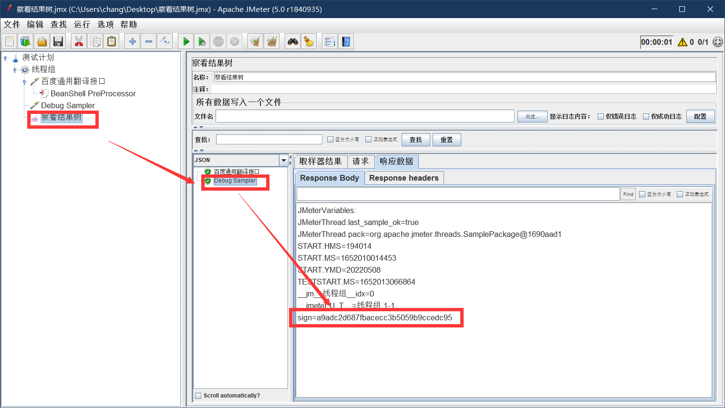Collapse all with the minus icon

point(149,42)
